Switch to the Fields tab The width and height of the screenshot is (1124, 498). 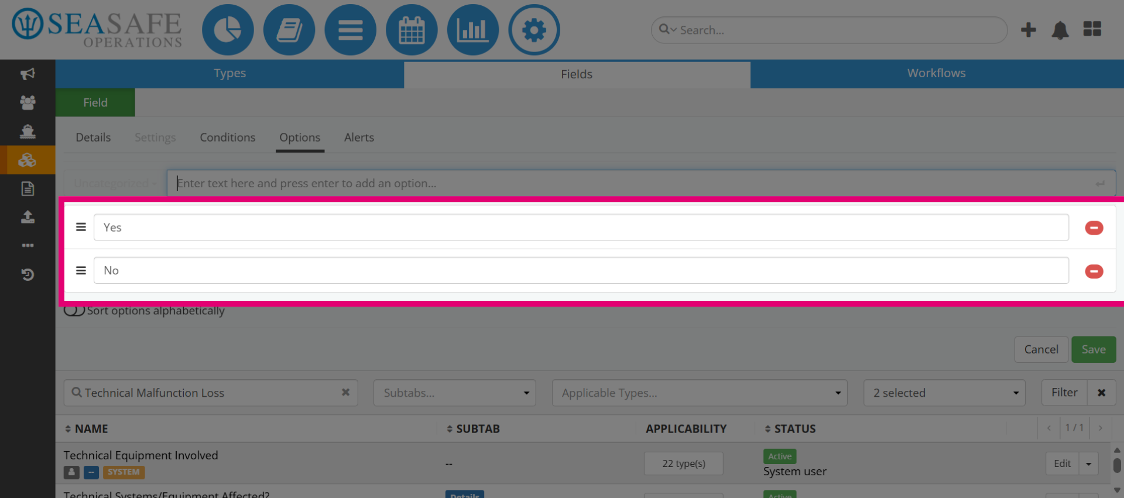(577, 74)
